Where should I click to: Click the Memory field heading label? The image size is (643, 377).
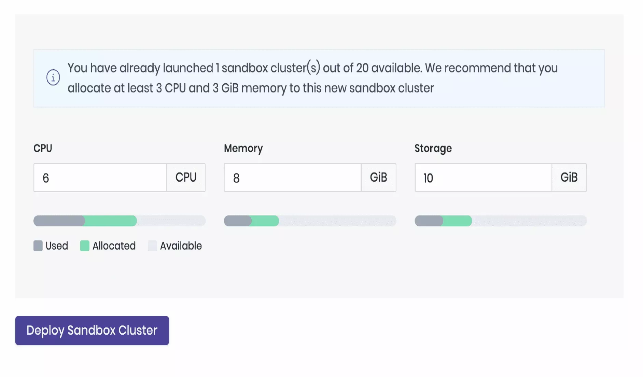[x=243, y=149]
